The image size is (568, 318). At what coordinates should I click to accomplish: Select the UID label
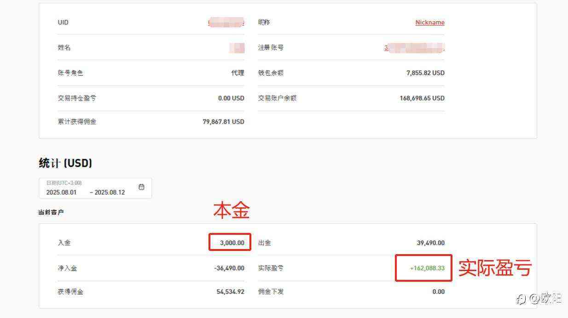tap(63, 23)
